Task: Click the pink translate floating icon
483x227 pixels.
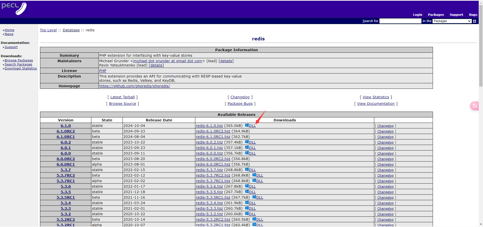Action: coord(474,106)
